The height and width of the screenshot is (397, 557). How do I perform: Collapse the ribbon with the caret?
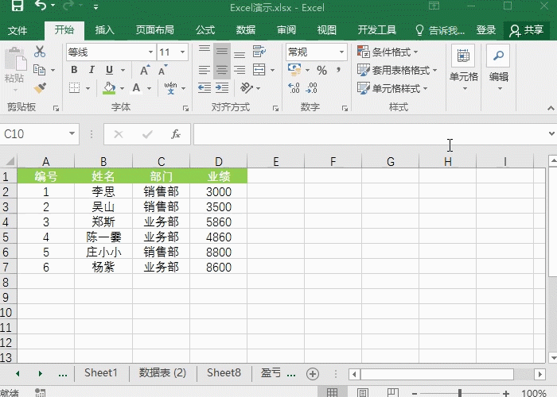pos(551,108)
